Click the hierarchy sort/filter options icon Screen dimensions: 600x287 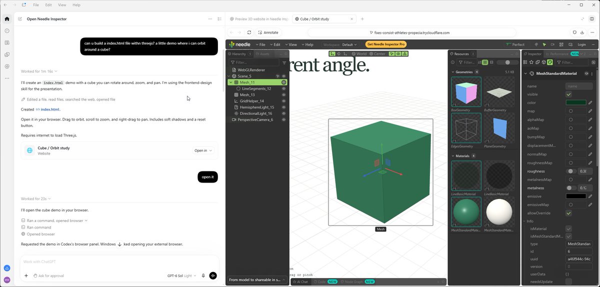pyautogui.click(x=284, y=62)
